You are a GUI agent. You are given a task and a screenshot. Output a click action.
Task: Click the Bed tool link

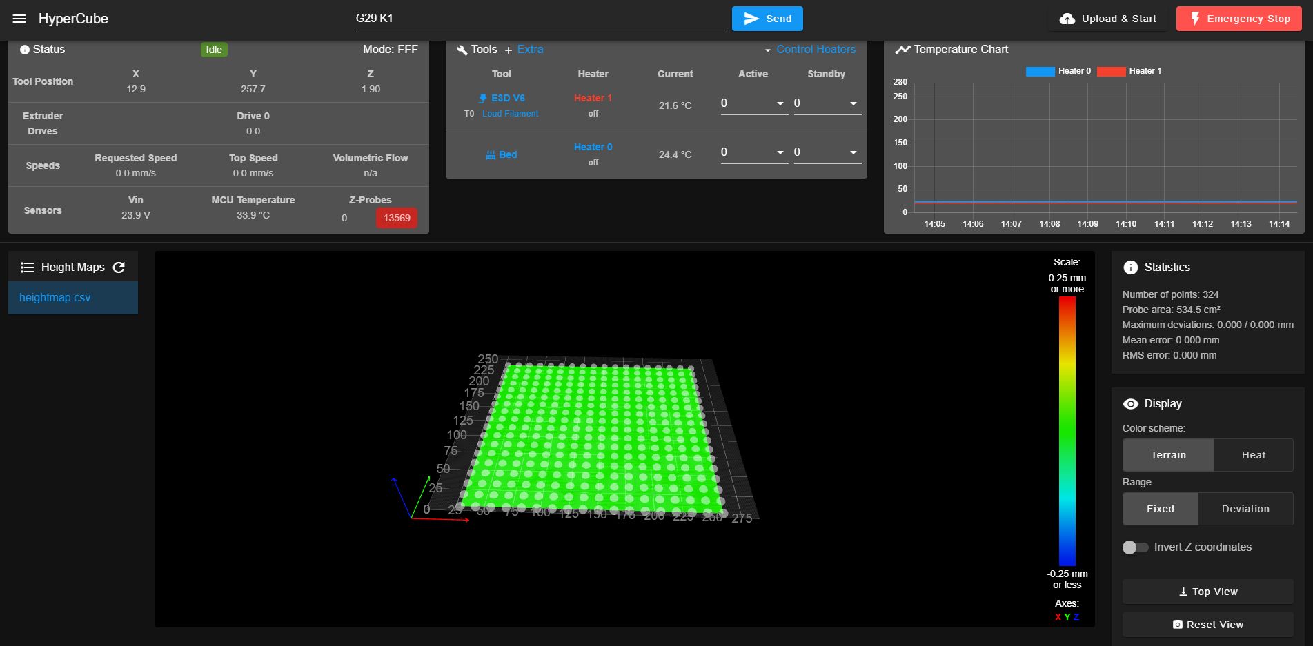[x=508, y=155]
